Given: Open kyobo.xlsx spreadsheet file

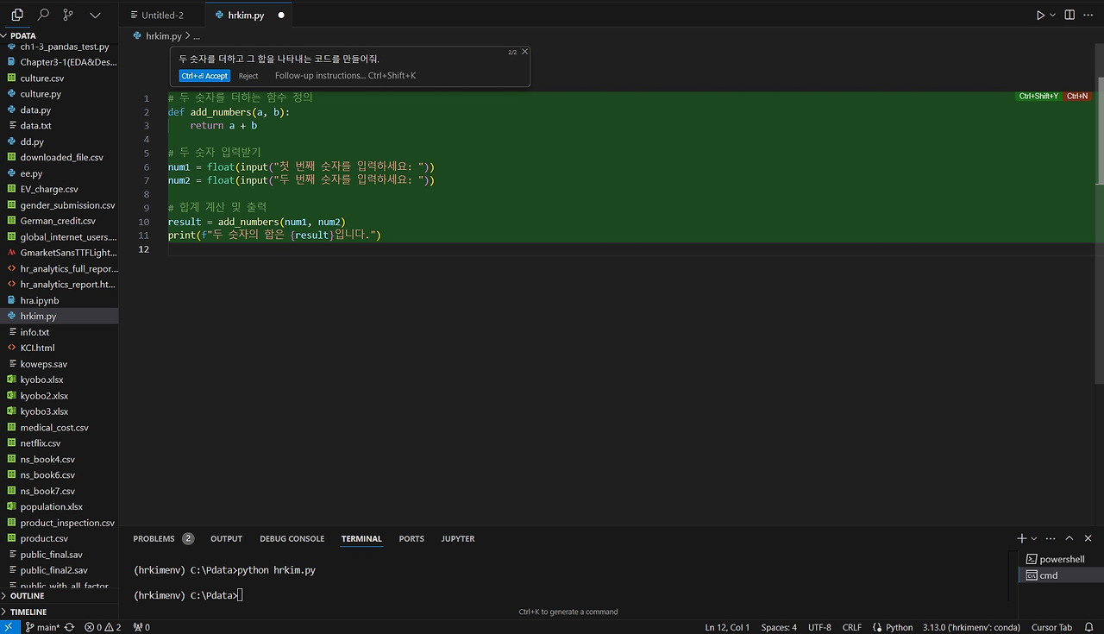Looking at the screenshot, I should click(60, 380).
